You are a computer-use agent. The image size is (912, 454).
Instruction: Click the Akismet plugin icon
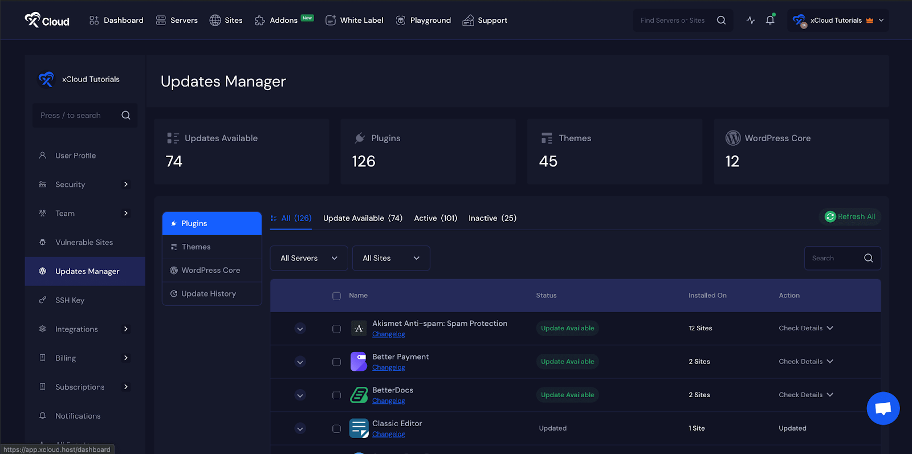(x=359, y=329)
